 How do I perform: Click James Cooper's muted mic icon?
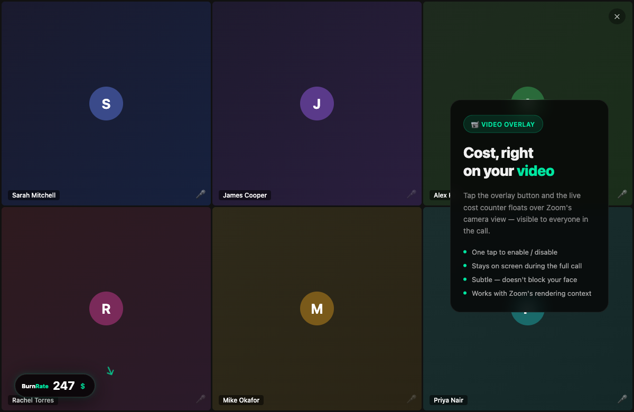(411, 194)
